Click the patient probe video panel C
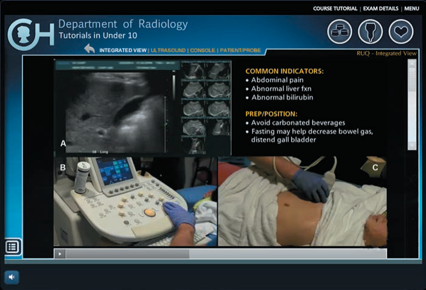This screenshot has width=426, height=290. coord(302,201)
